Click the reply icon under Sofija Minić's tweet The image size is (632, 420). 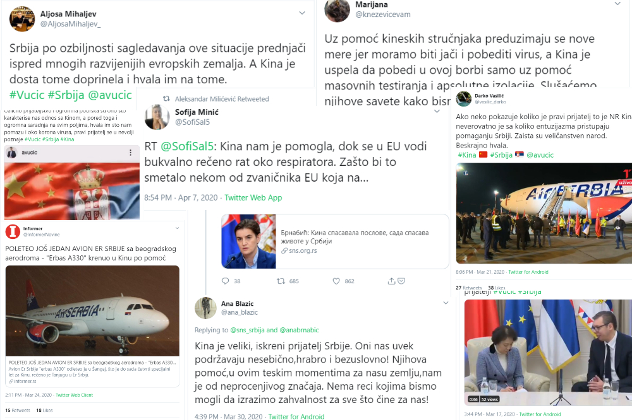(226, 281)
